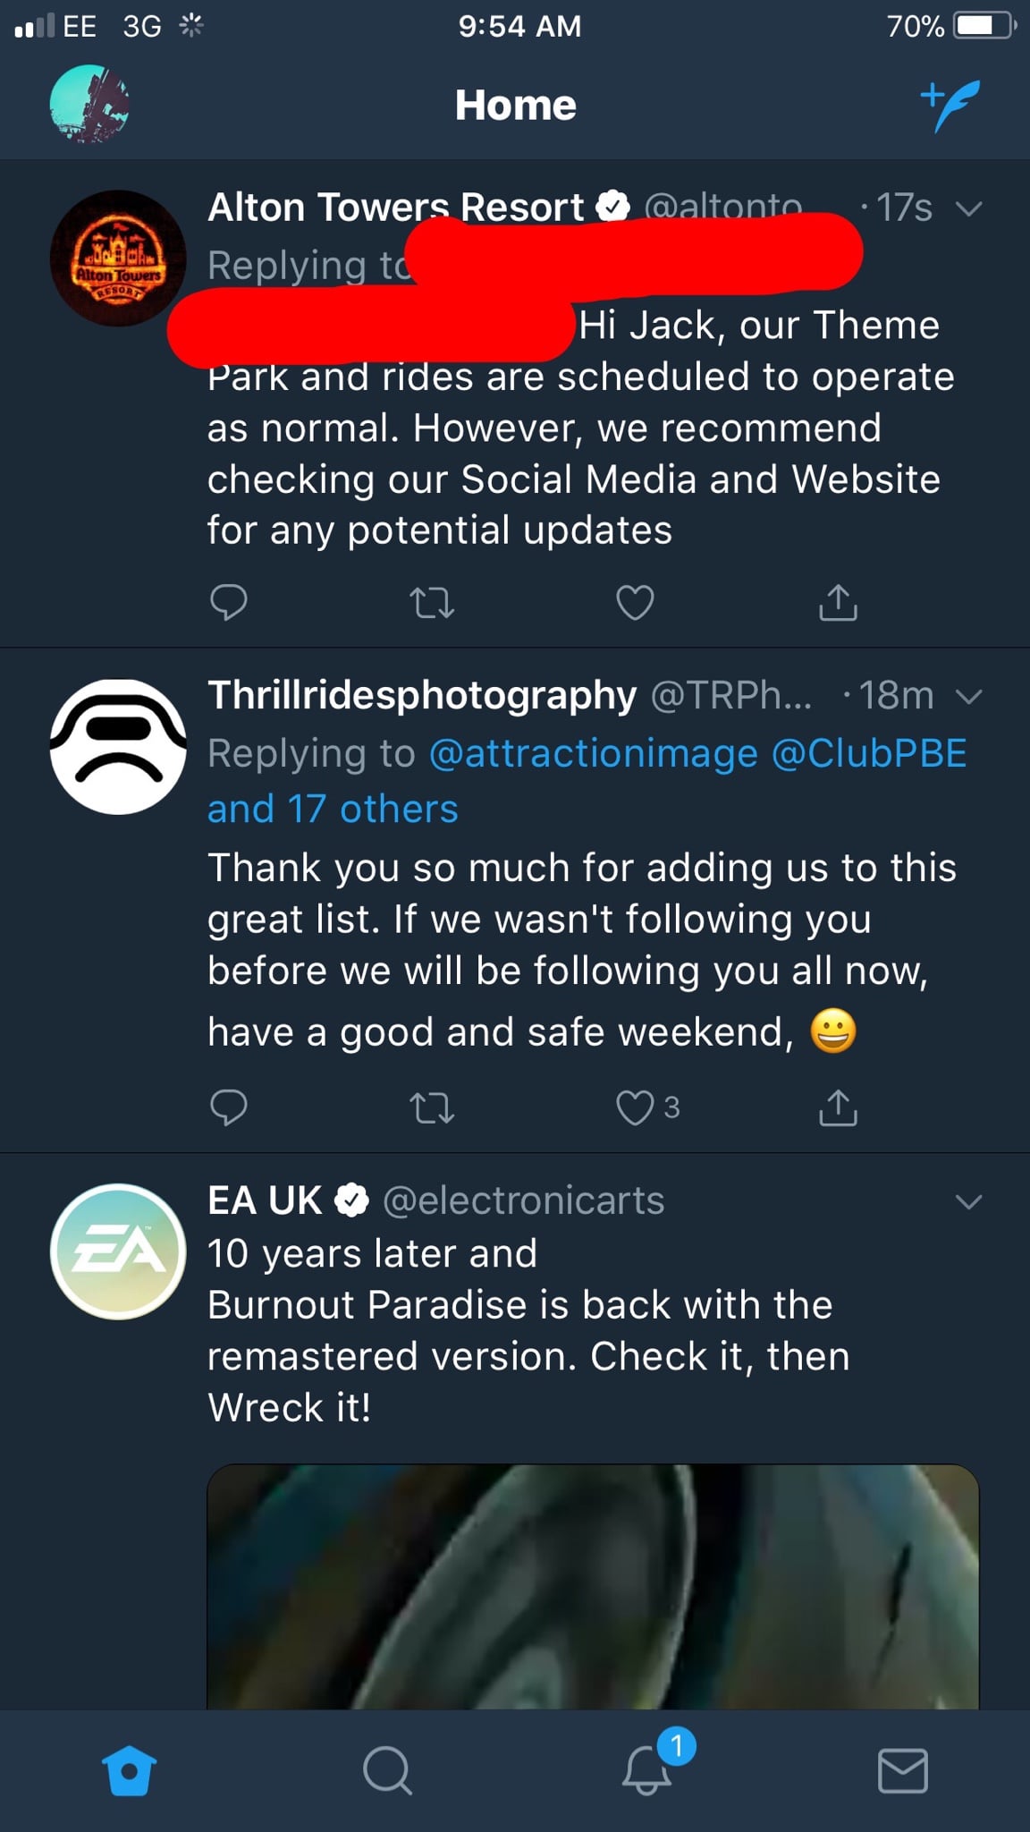Open chevron menu on Thrillridesphotography tweet
The height and width of the screenshot is (1832, 1030).
pos(968,696)
